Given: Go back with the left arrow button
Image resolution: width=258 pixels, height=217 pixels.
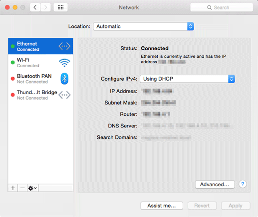Looking at the screenshot, I should [x=35, y=7].
